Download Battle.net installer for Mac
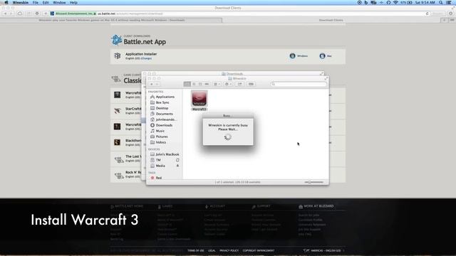This screenshot has width=456, height=256. [x=326, y=56]
